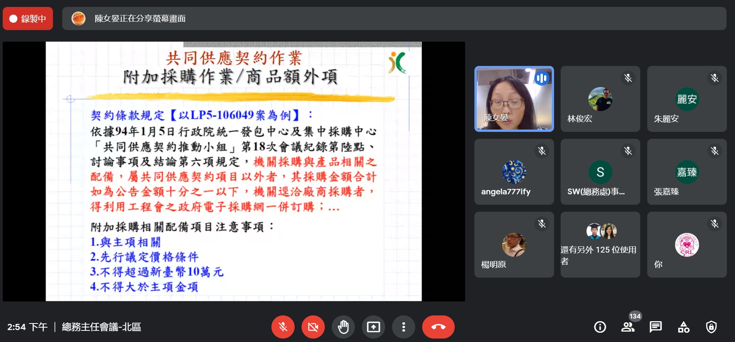Unmute your microphone in the bottom bar
Viewport: 735px width, 342px height.
(283, 327)
